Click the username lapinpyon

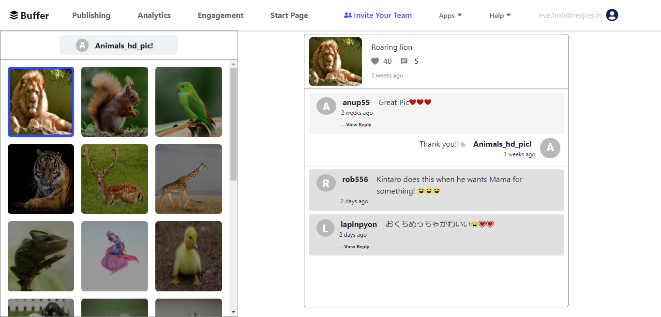(359, 225)
